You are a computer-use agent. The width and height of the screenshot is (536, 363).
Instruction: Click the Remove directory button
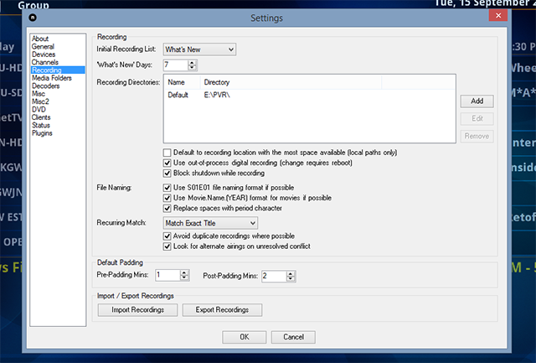(477, 136)
